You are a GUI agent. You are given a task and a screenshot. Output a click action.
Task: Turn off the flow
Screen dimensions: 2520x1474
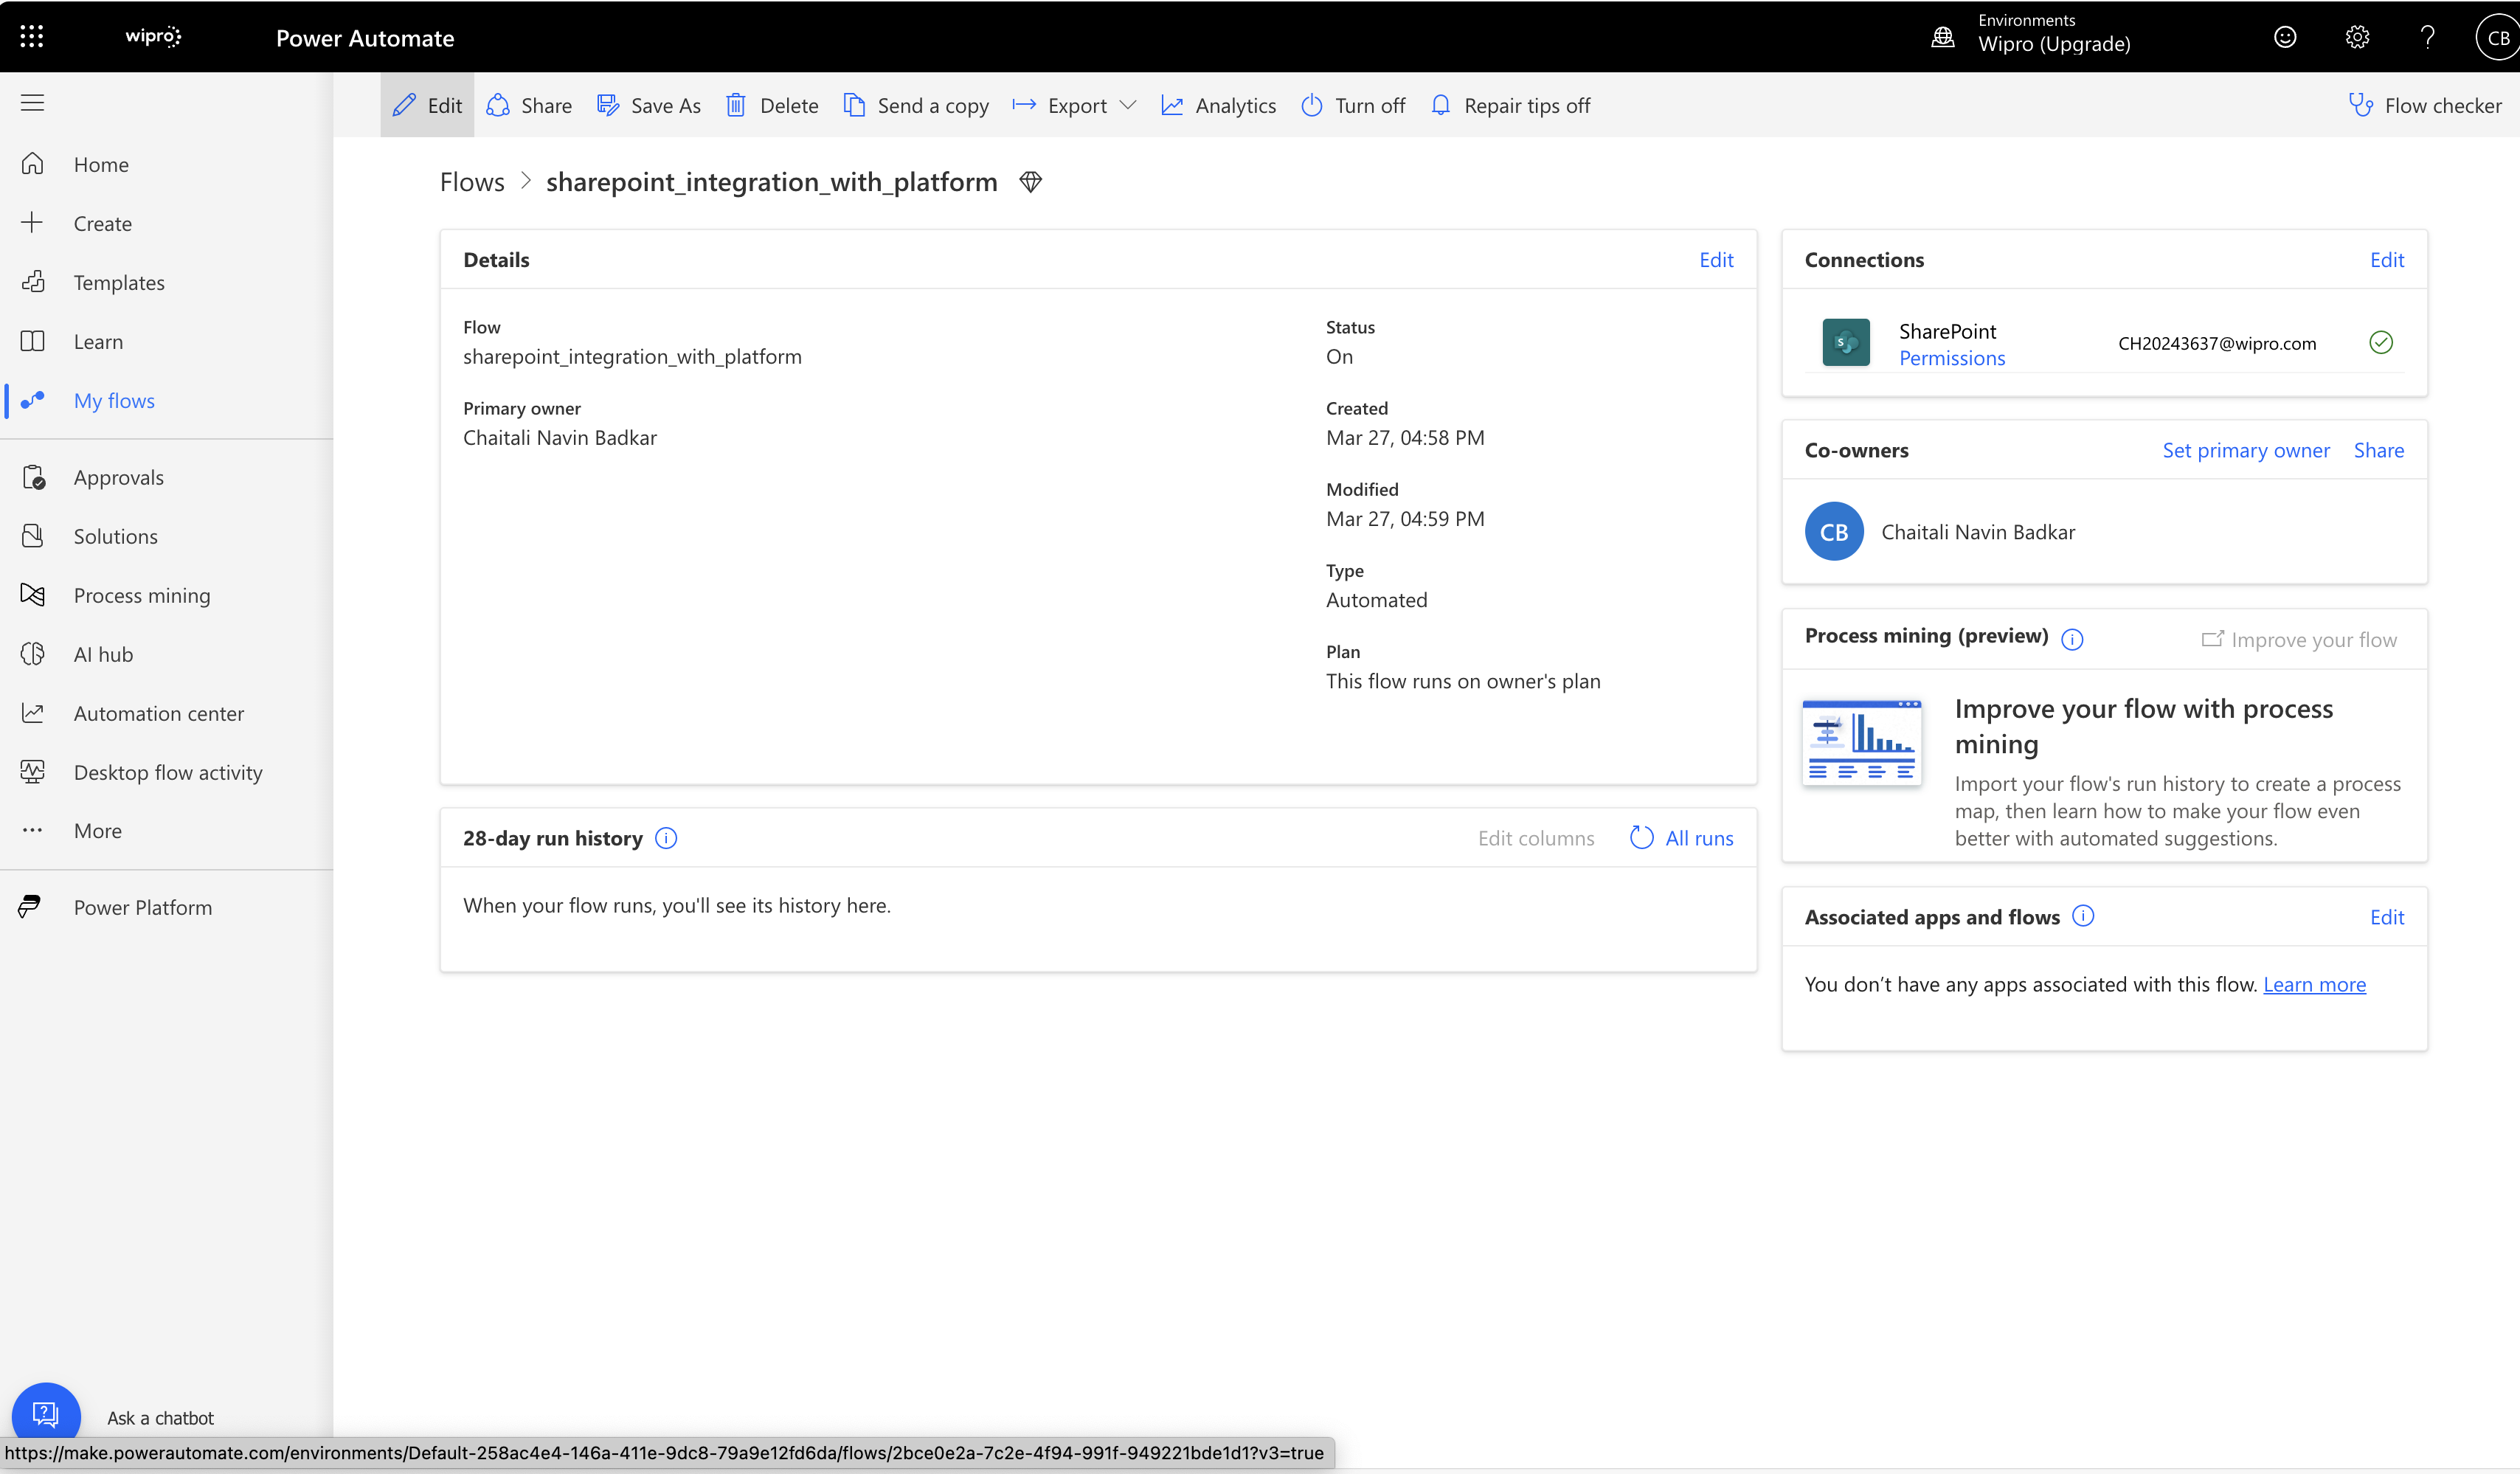click(x=1353, y=105)
